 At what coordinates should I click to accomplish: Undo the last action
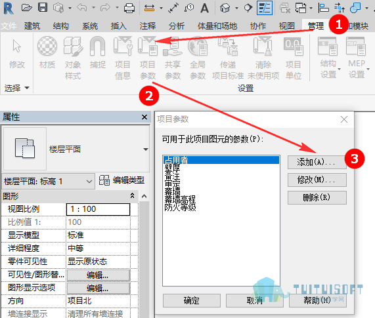point(82,8)
